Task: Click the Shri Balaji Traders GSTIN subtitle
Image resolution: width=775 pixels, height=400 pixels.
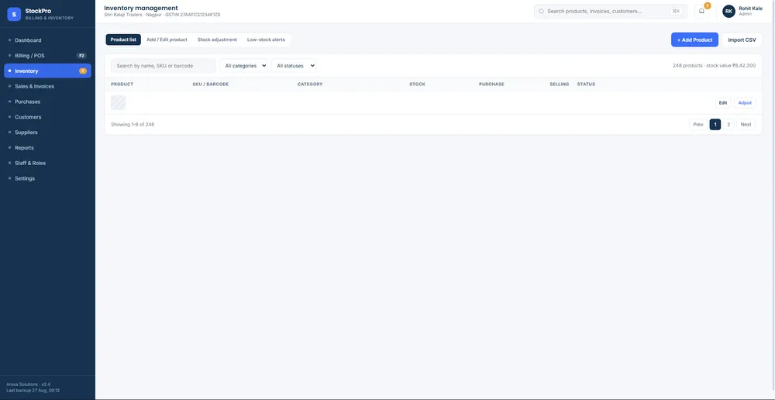Action: pyautogui.click(x=162, y=15)
